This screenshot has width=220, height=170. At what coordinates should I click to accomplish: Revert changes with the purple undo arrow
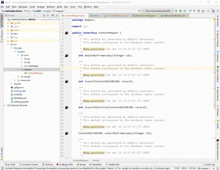pos(203,11)
